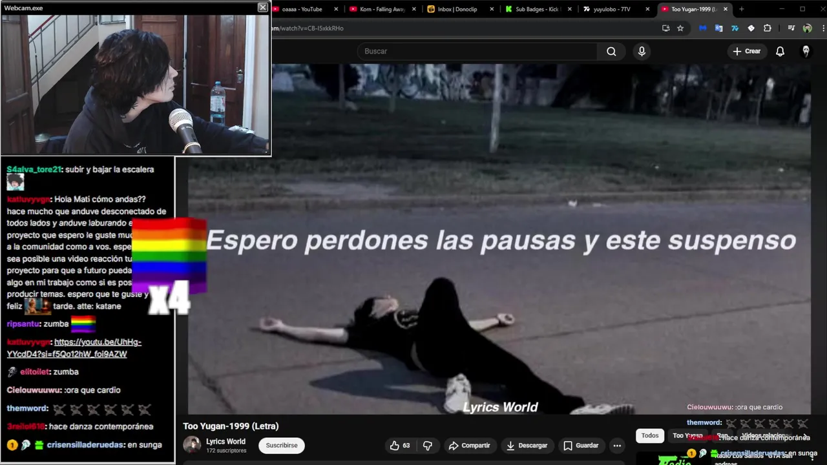827x465 pixels.
Task: Close the 'yuyulobo - 7TV' tab
Action: (x=647, y=9)
